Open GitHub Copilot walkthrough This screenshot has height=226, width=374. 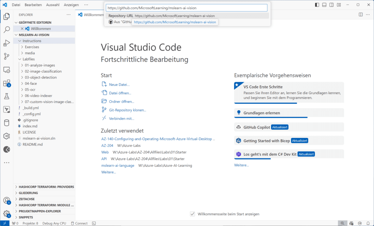pyautogui.click(x=289, y=127)
